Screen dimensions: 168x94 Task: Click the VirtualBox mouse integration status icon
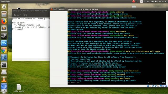point(166,86)
